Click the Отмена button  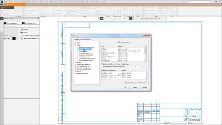tap(135, 87)
